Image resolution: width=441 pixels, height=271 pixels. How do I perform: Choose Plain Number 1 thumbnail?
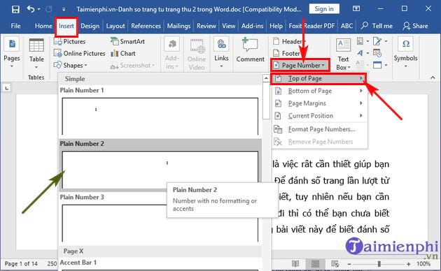[x=160, y=116]
